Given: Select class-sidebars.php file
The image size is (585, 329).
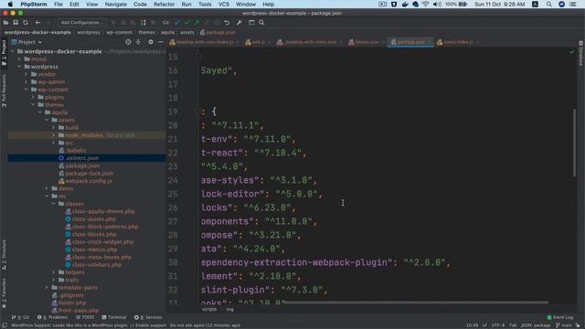Looking at the screenshot, I should click(x=97, y=265).
